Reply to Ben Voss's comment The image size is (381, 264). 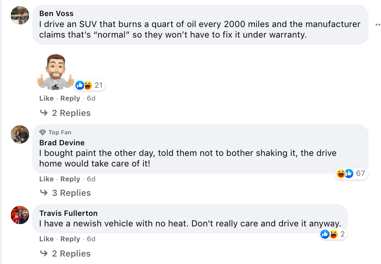click(70, 98)
